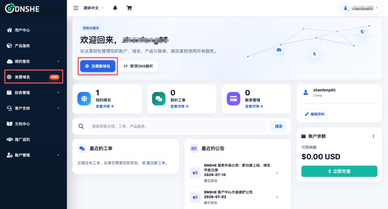Click the magnifier icon in search bar
Viewport: 388px width, 209px height.
click(81, 126)
